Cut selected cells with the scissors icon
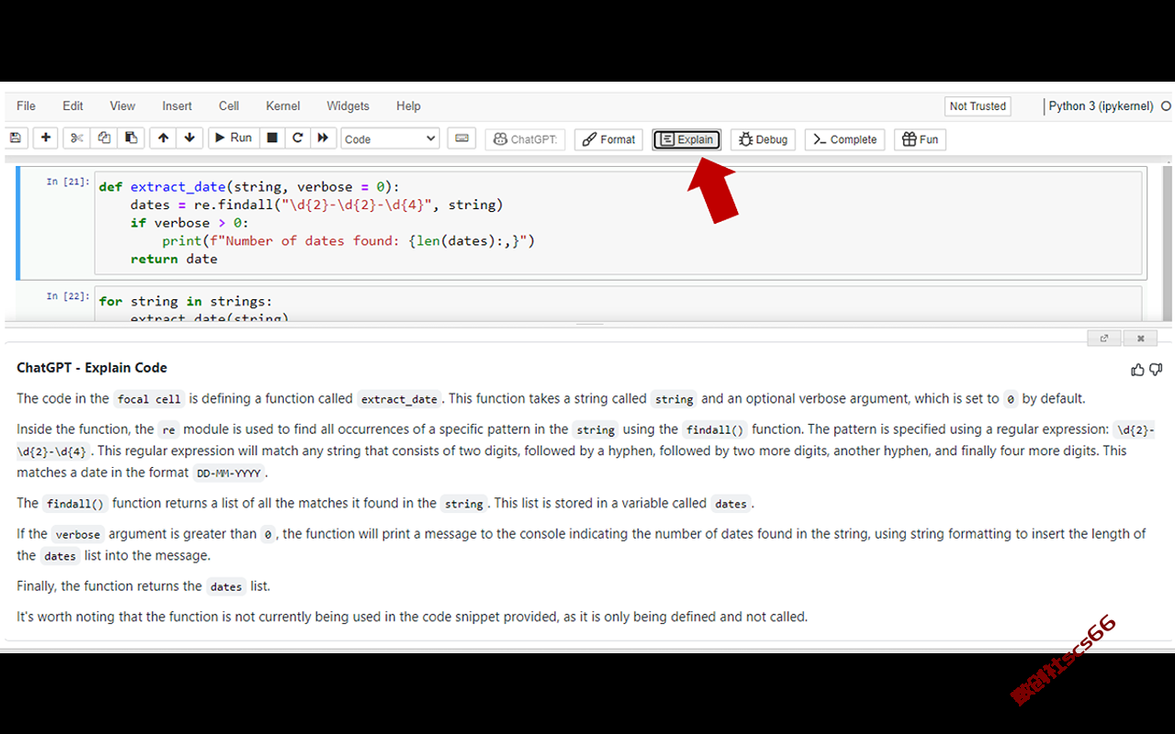This screenshot has width=1175, height=734. (77, 139)
